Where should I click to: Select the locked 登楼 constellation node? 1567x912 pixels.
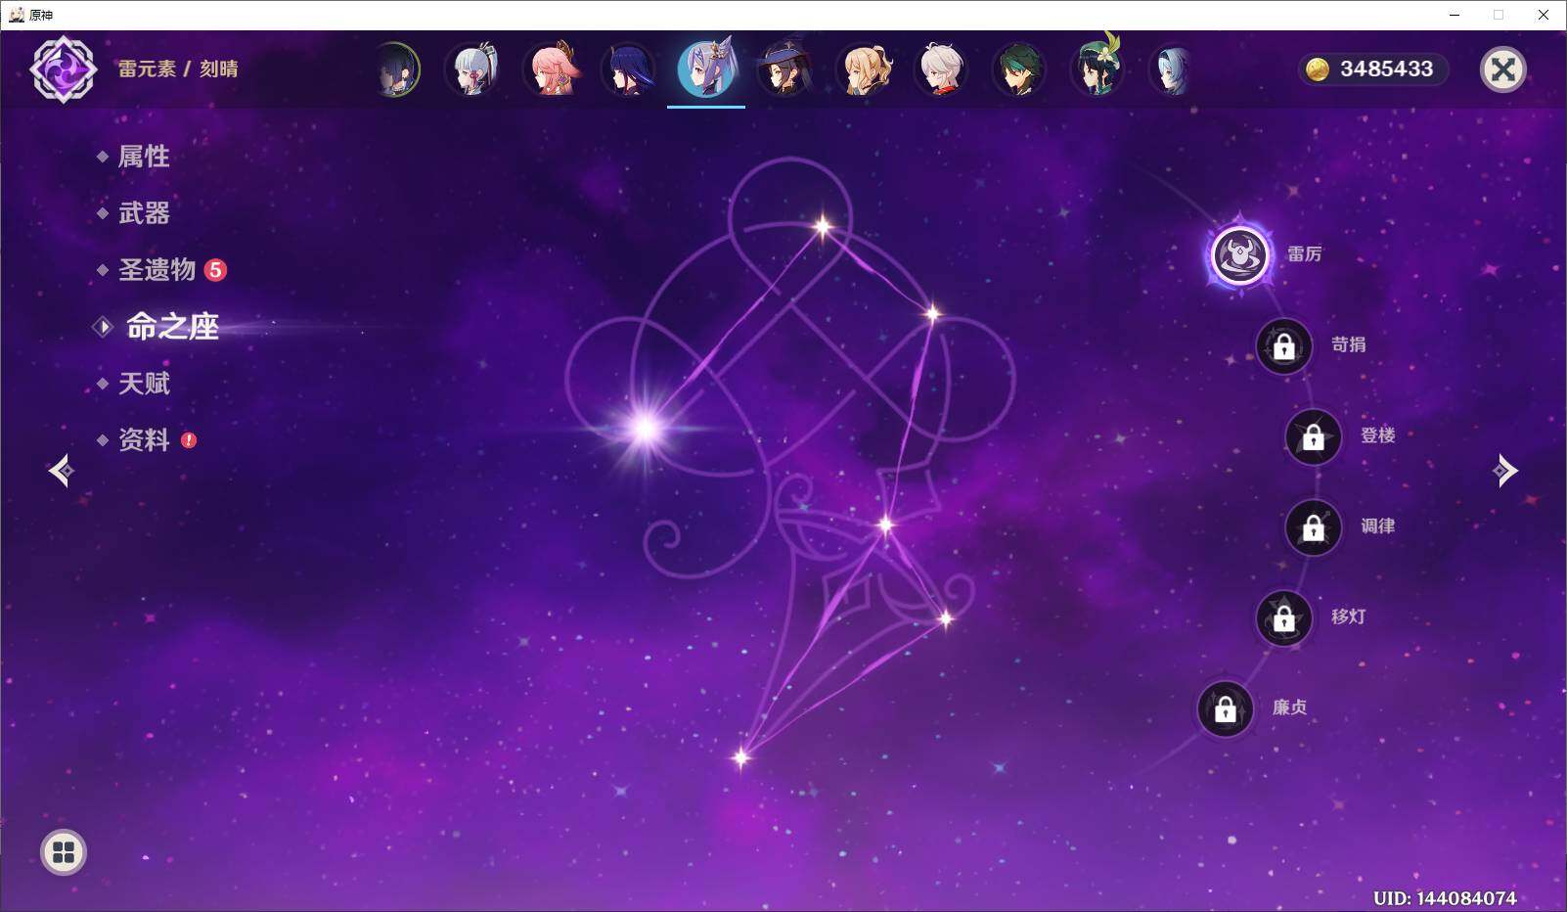coord(1313,436)
